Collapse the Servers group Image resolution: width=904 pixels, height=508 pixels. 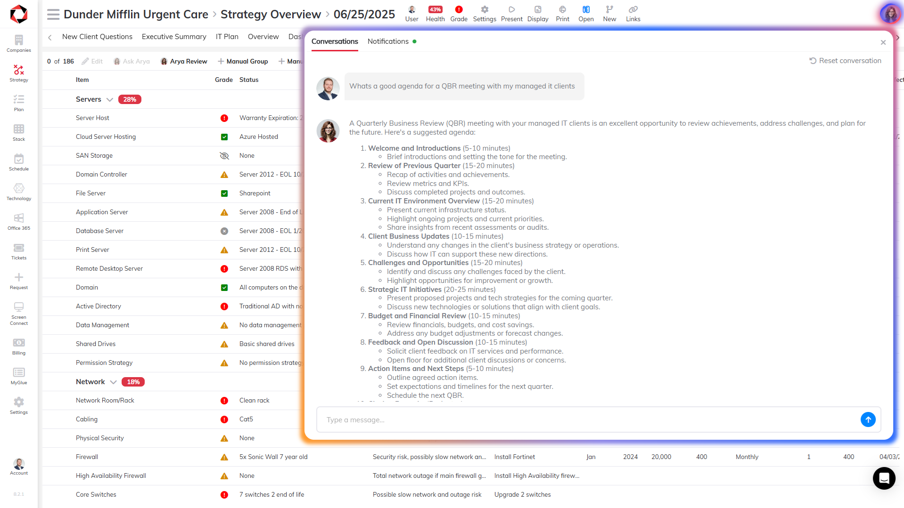coord(110,100)
